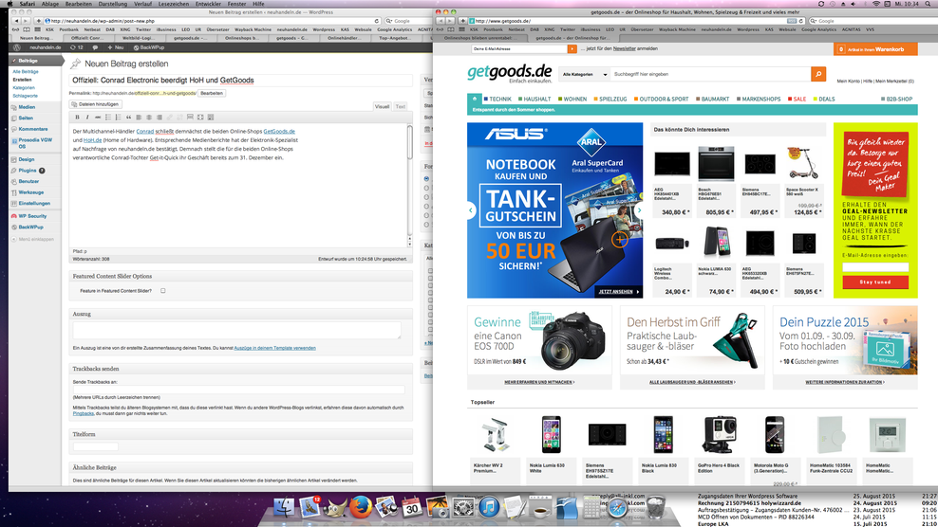Open the Warenkorb shopping cart button

tap(875, 49)
